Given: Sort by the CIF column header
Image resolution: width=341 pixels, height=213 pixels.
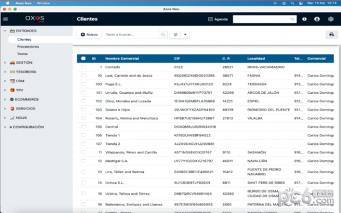Looking at the screenshot, I should [177, 59].
